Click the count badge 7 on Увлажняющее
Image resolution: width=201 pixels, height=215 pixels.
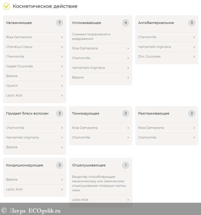pyautogui.click(x=59, y=23)
